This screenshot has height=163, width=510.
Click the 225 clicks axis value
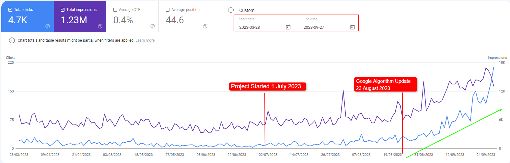click(11, 62)
